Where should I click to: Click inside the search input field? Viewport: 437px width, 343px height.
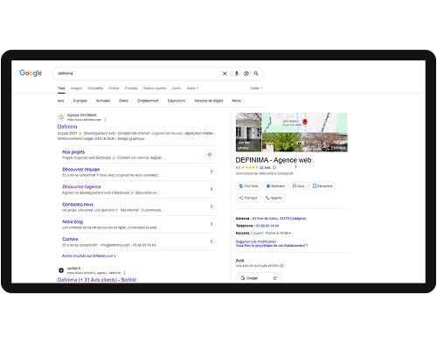point(137,73)
